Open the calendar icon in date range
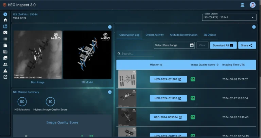 pos(192,45)
